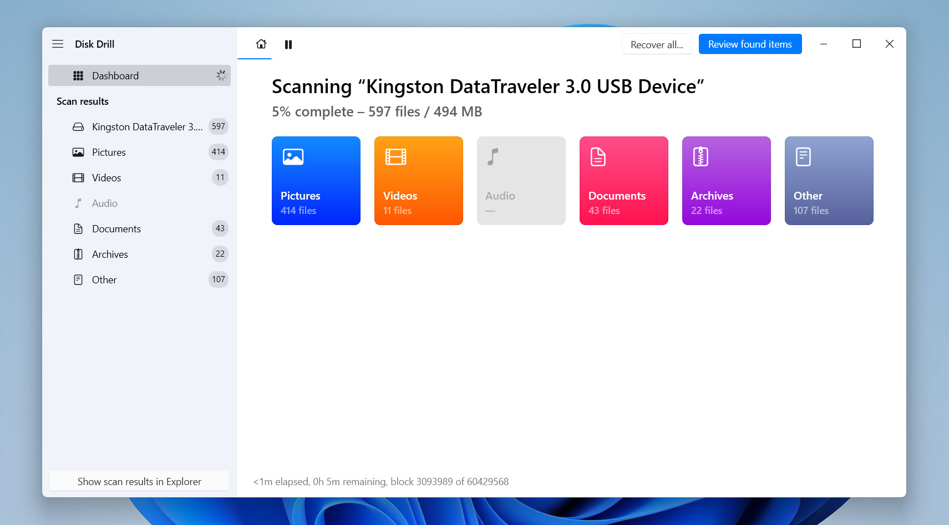
Task: Open Pictures in the sidebar
Action: tap(139, 152)
